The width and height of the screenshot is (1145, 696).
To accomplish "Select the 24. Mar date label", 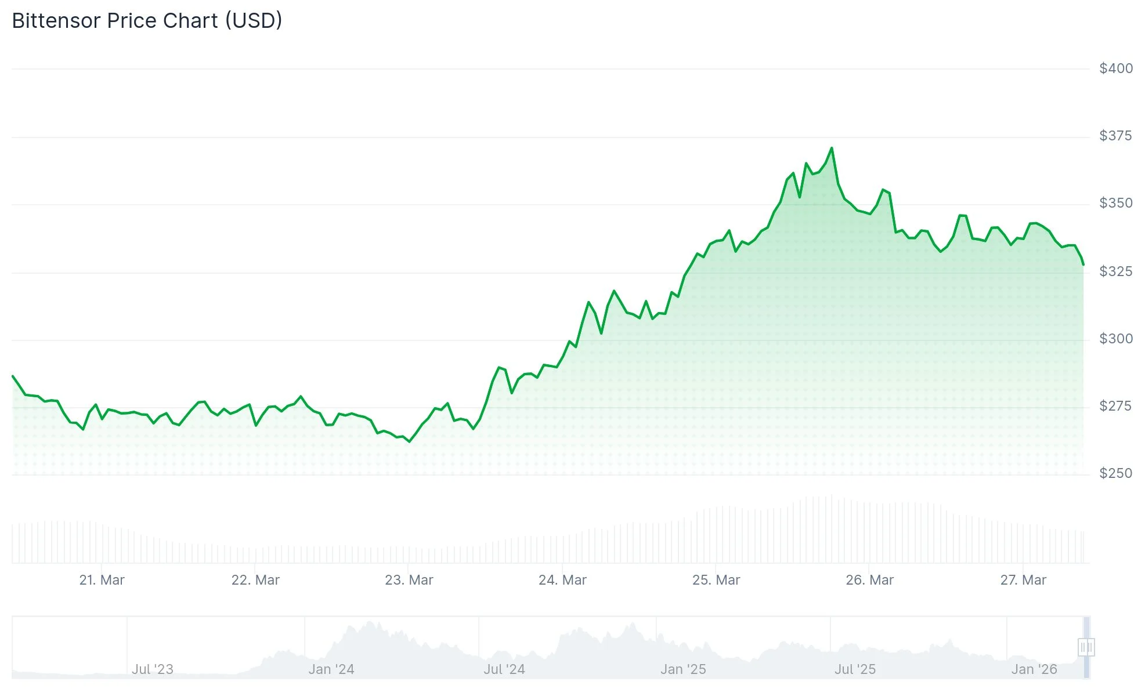I will coord(562,580).
